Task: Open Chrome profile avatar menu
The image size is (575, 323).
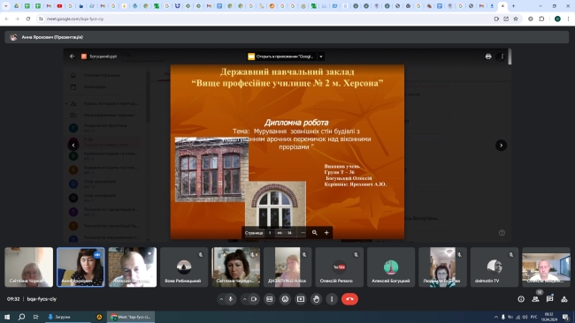Action: click(x=557, y=19)
